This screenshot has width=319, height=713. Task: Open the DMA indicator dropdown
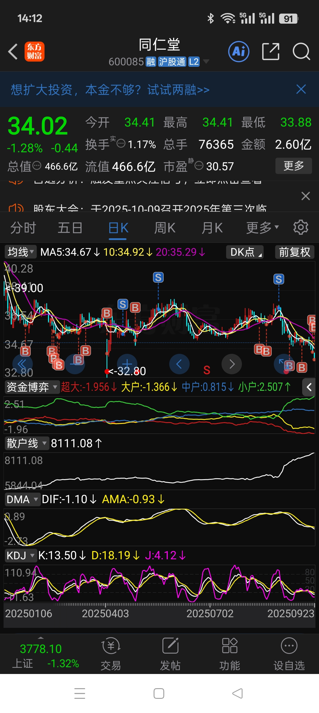click(22, 499)
